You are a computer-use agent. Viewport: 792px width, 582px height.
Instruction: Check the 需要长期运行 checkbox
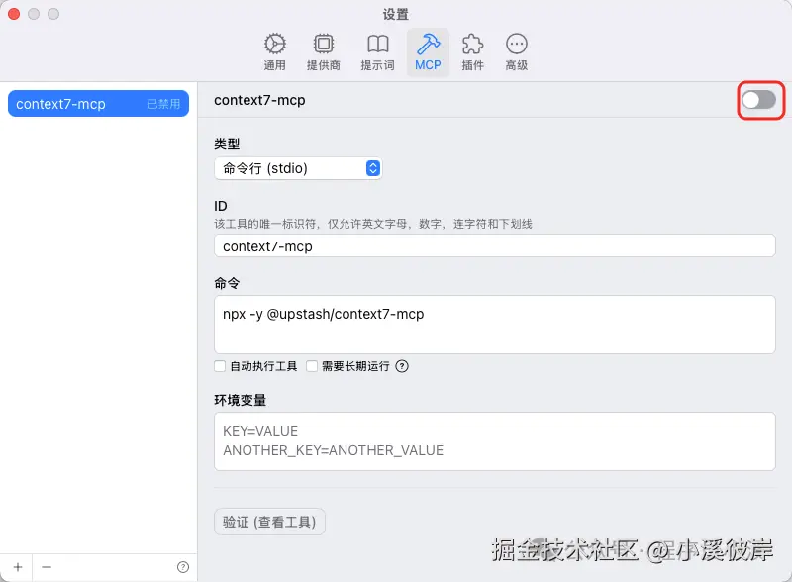(x=313, y=367)
